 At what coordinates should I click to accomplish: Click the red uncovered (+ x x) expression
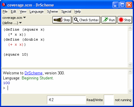click(16, 45)
